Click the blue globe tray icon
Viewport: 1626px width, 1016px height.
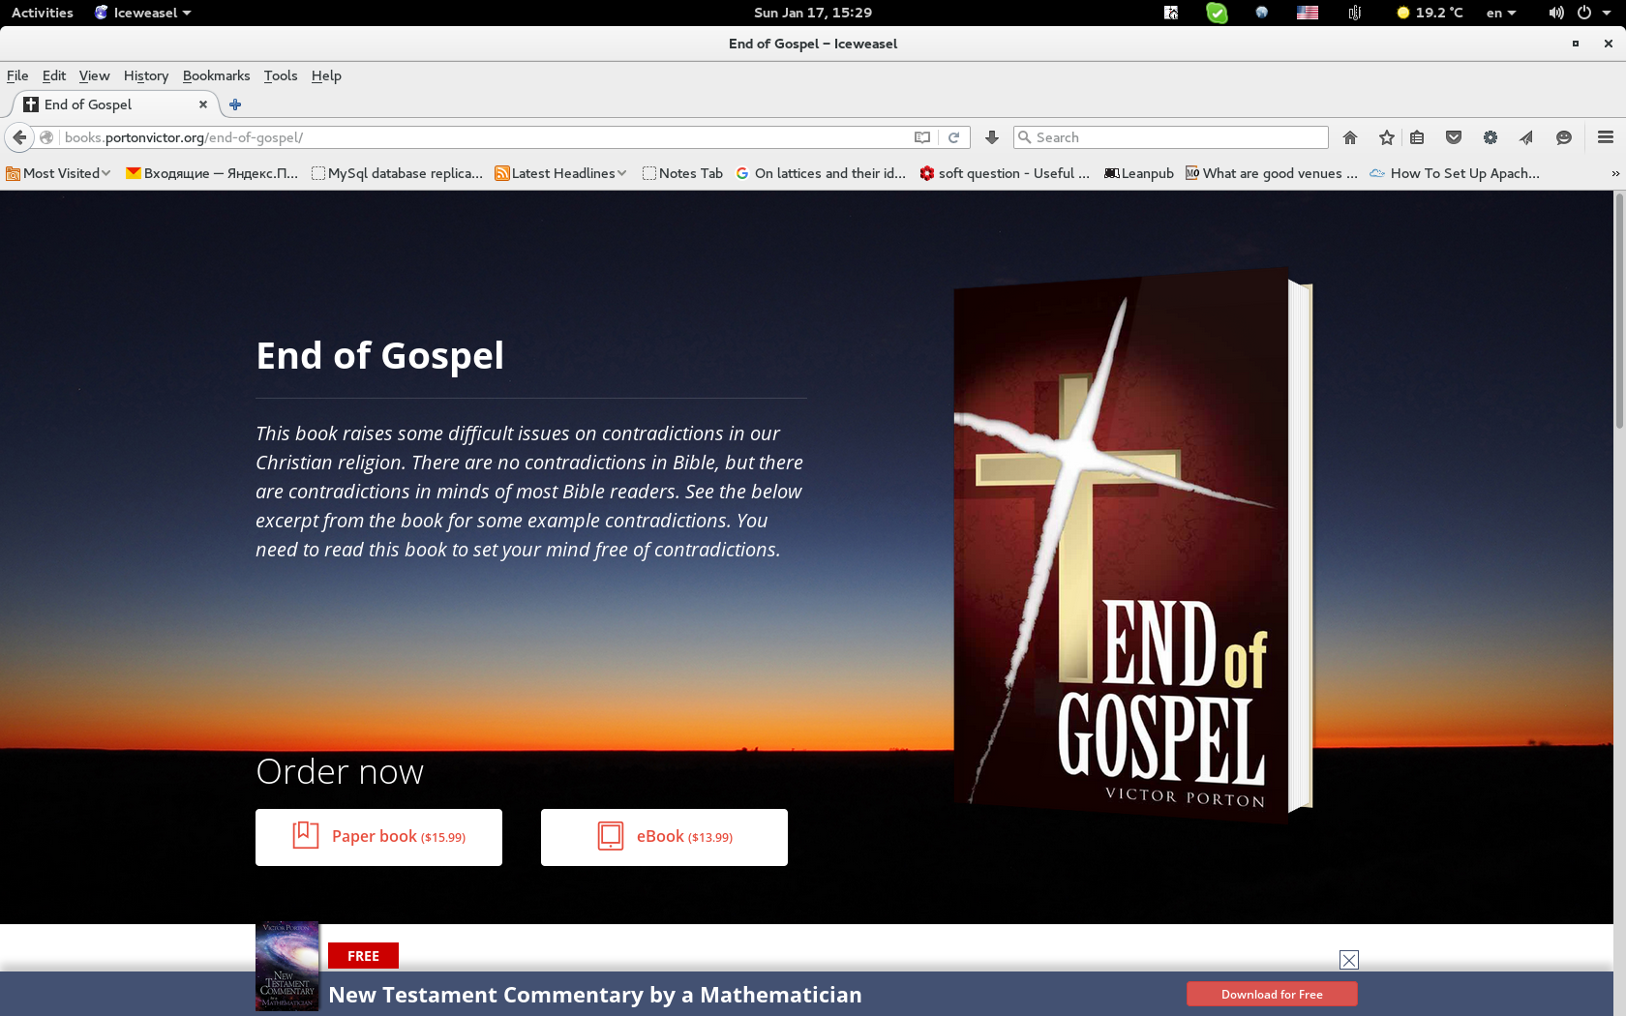tap(1261, 13)
